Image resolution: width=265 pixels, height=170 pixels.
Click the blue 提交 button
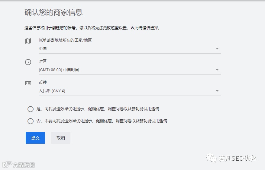pos(35,138)
